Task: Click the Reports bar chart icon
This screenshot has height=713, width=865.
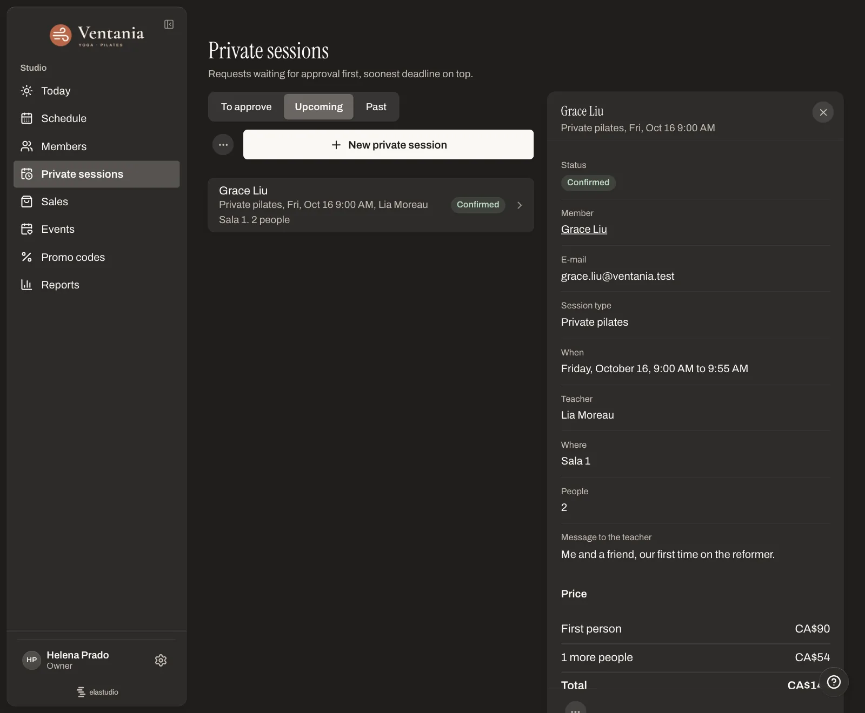Action: click(x=26, y=285)
